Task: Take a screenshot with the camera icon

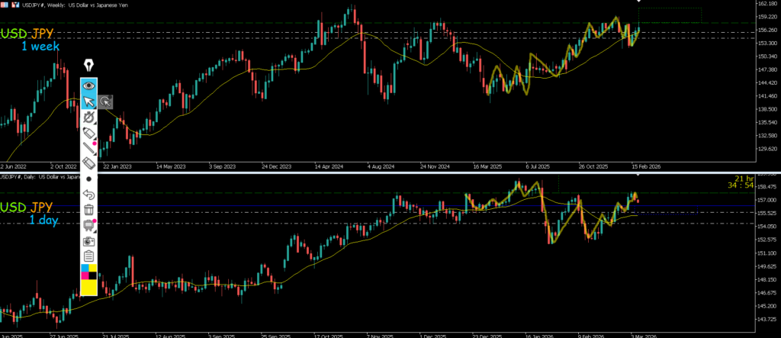Action: (x=88, y=240)
